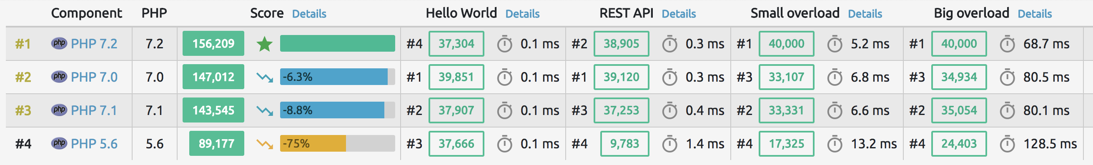Click stopwatch icon beside 13.2 ms

(x=835, y=144)
